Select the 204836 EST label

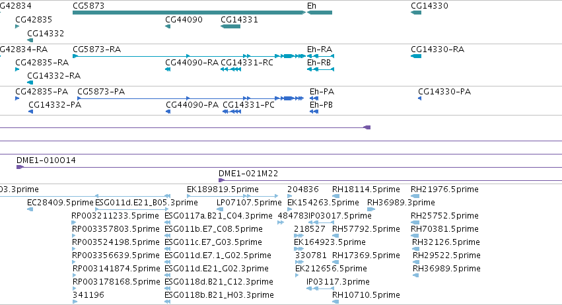point(303,189)
